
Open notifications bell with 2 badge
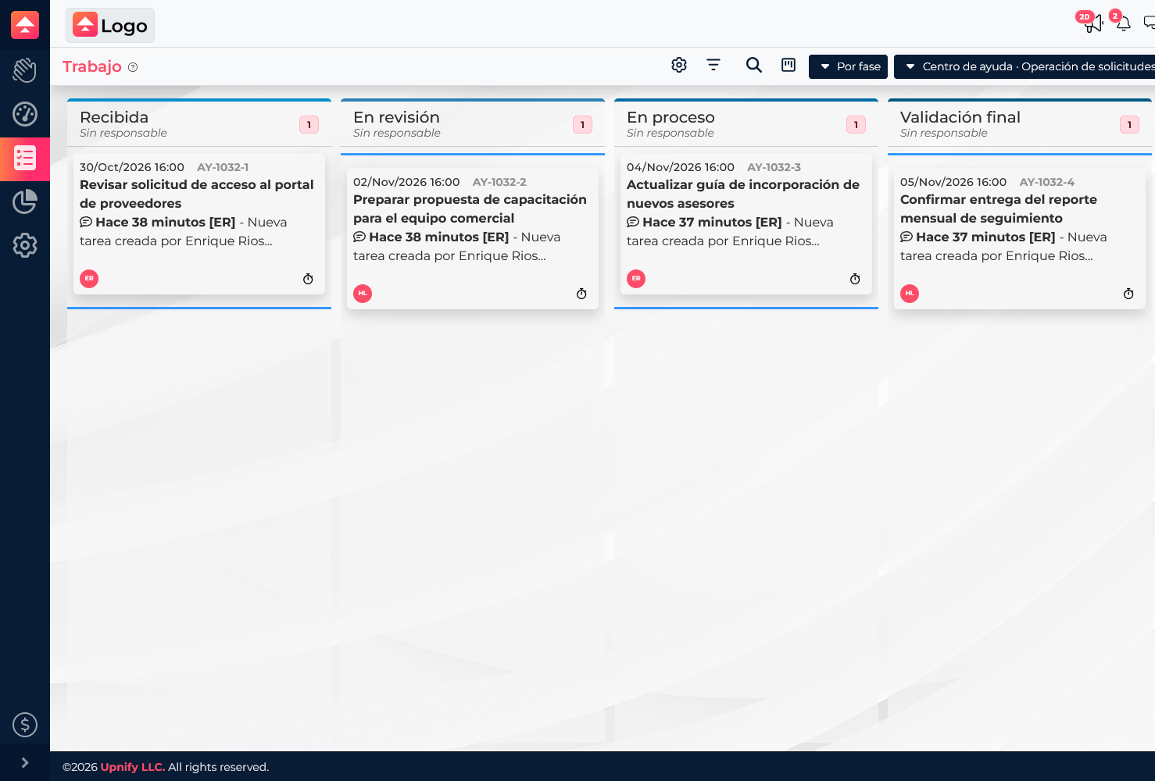click(x=1122, y=22)
